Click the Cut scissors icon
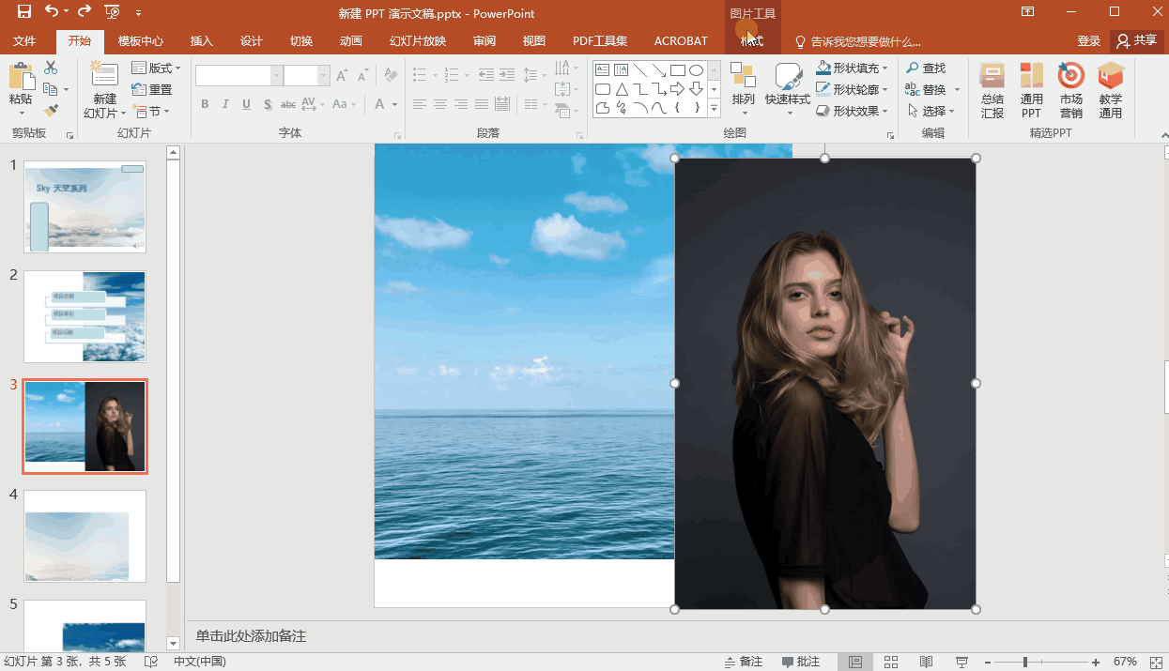 tap(51, 68)
